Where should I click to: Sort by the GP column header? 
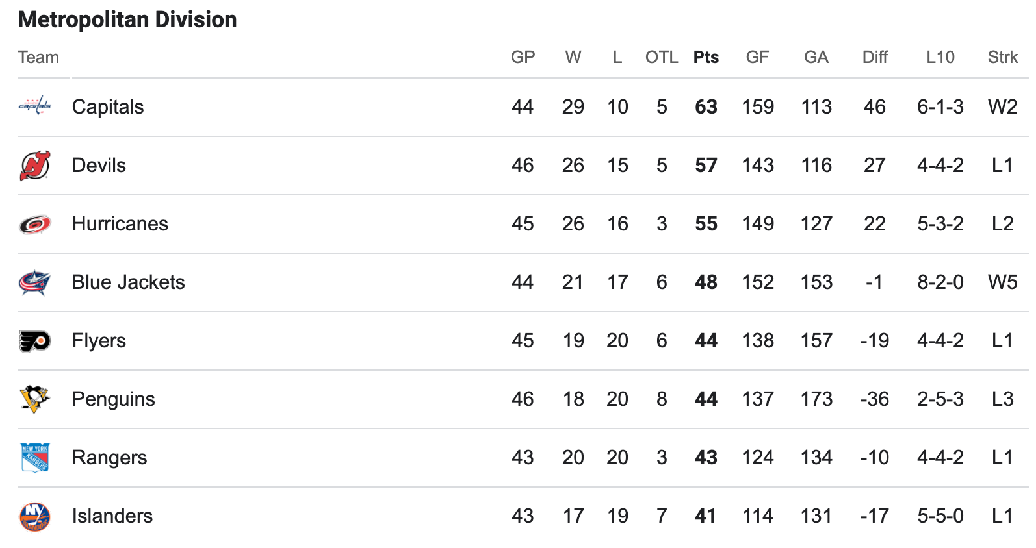[523, 57]
